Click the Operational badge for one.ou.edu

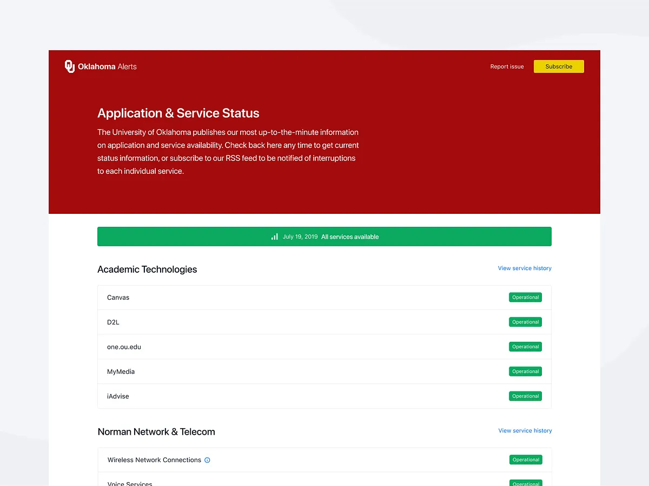525,346
